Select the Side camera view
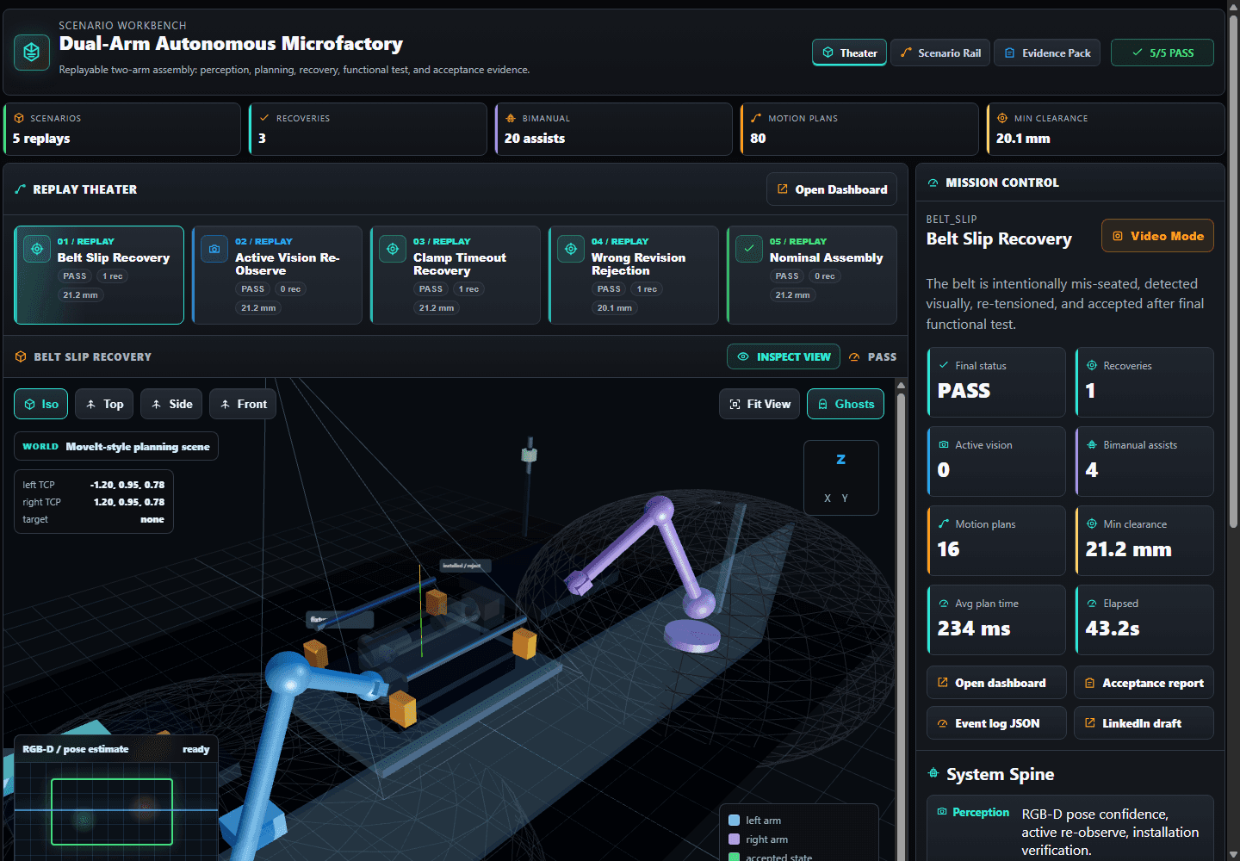Screen dimensions: 1240x861 click(171, 404)
